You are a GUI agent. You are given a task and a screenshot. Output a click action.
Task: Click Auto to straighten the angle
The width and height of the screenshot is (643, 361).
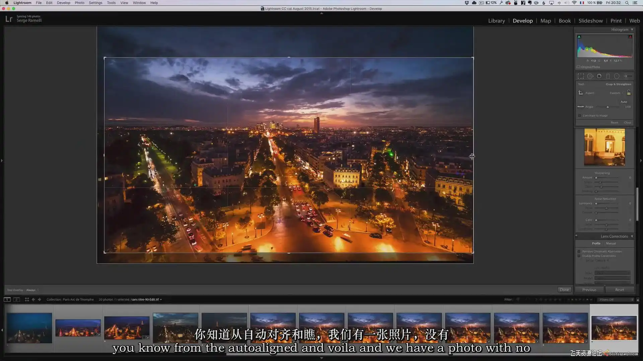click(624, 102)
